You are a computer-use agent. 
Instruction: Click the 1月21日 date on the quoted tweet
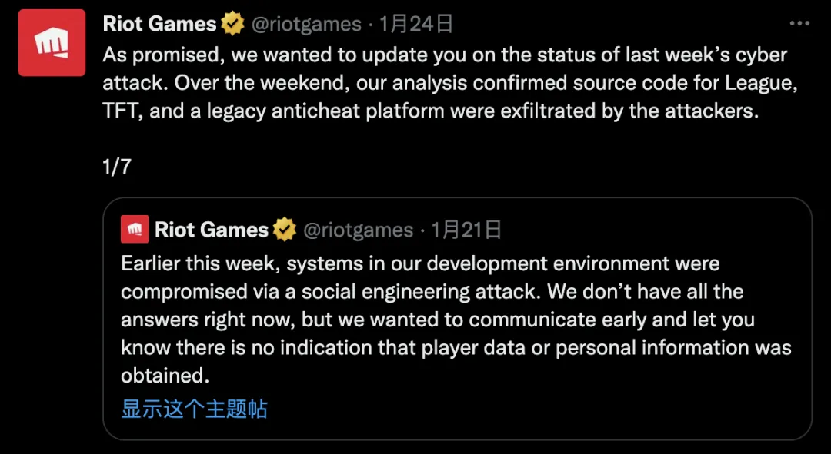point(467,230)
